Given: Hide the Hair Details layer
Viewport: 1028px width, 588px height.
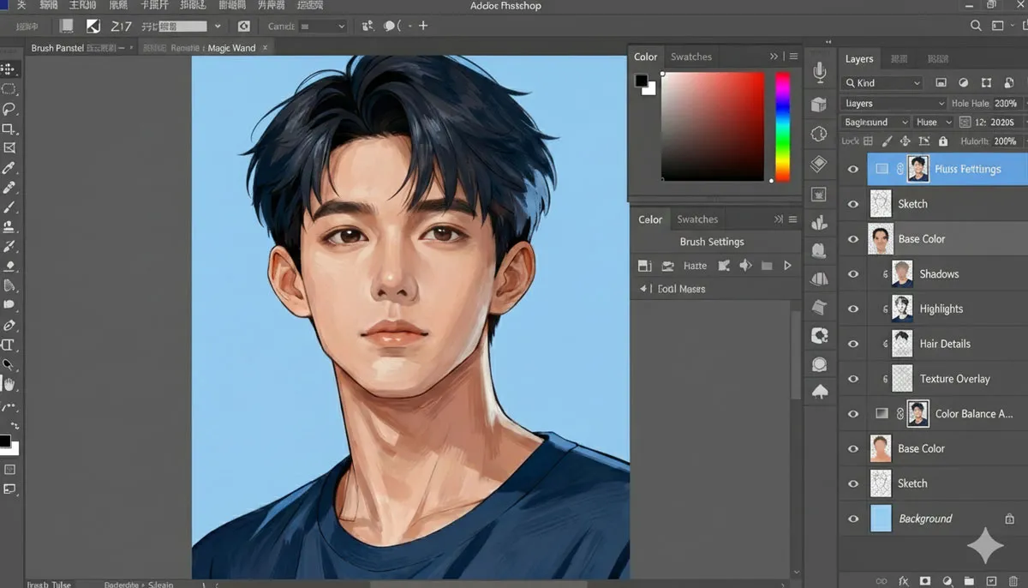Looking at the screenshot, I should (x=852, y=344).
